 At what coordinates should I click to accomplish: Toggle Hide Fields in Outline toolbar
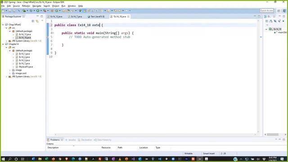(275, 21)
